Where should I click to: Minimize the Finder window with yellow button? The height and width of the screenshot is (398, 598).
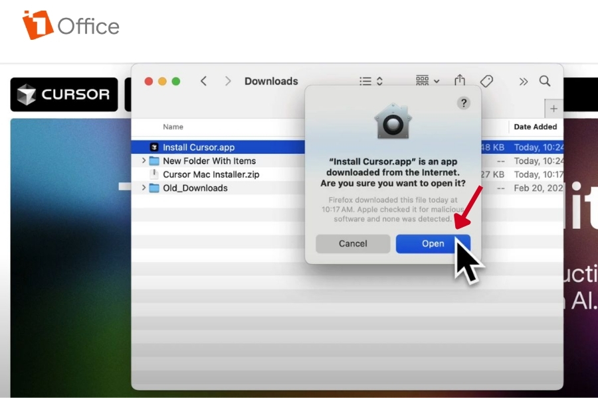tap(162, 81)
